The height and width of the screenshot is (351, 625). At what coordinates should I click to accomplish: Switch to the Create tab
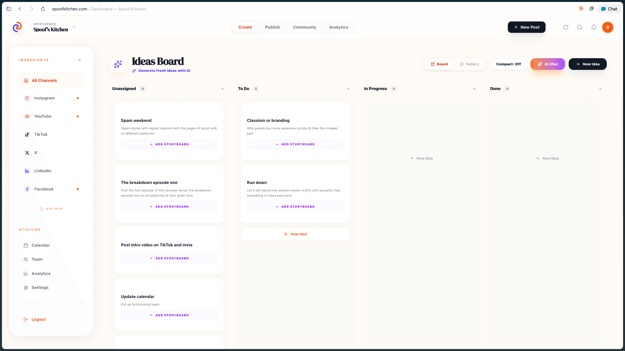pyautogui.click(x=245, y=27)
